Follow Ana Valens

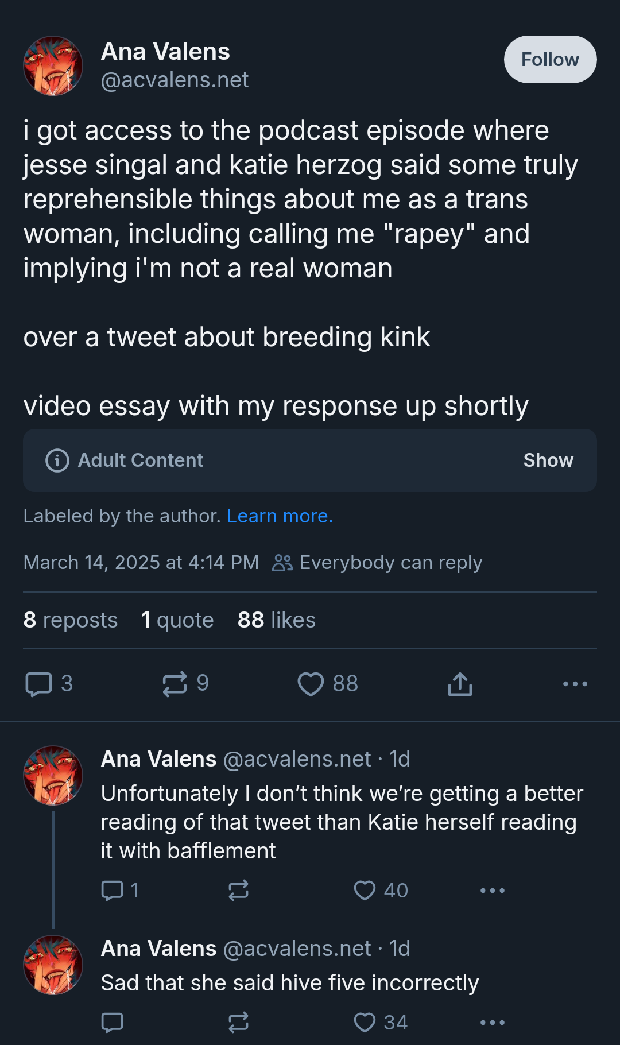(550, 60)
